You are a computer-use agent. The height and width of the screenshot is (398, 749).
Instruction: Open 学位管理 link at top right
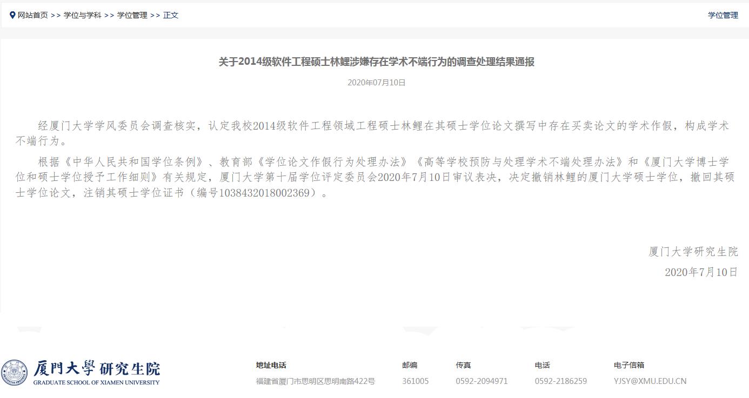pos(723,15)
